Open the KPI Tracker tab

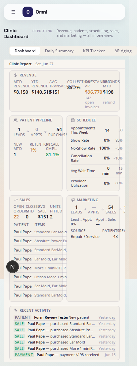pos(94,51)
